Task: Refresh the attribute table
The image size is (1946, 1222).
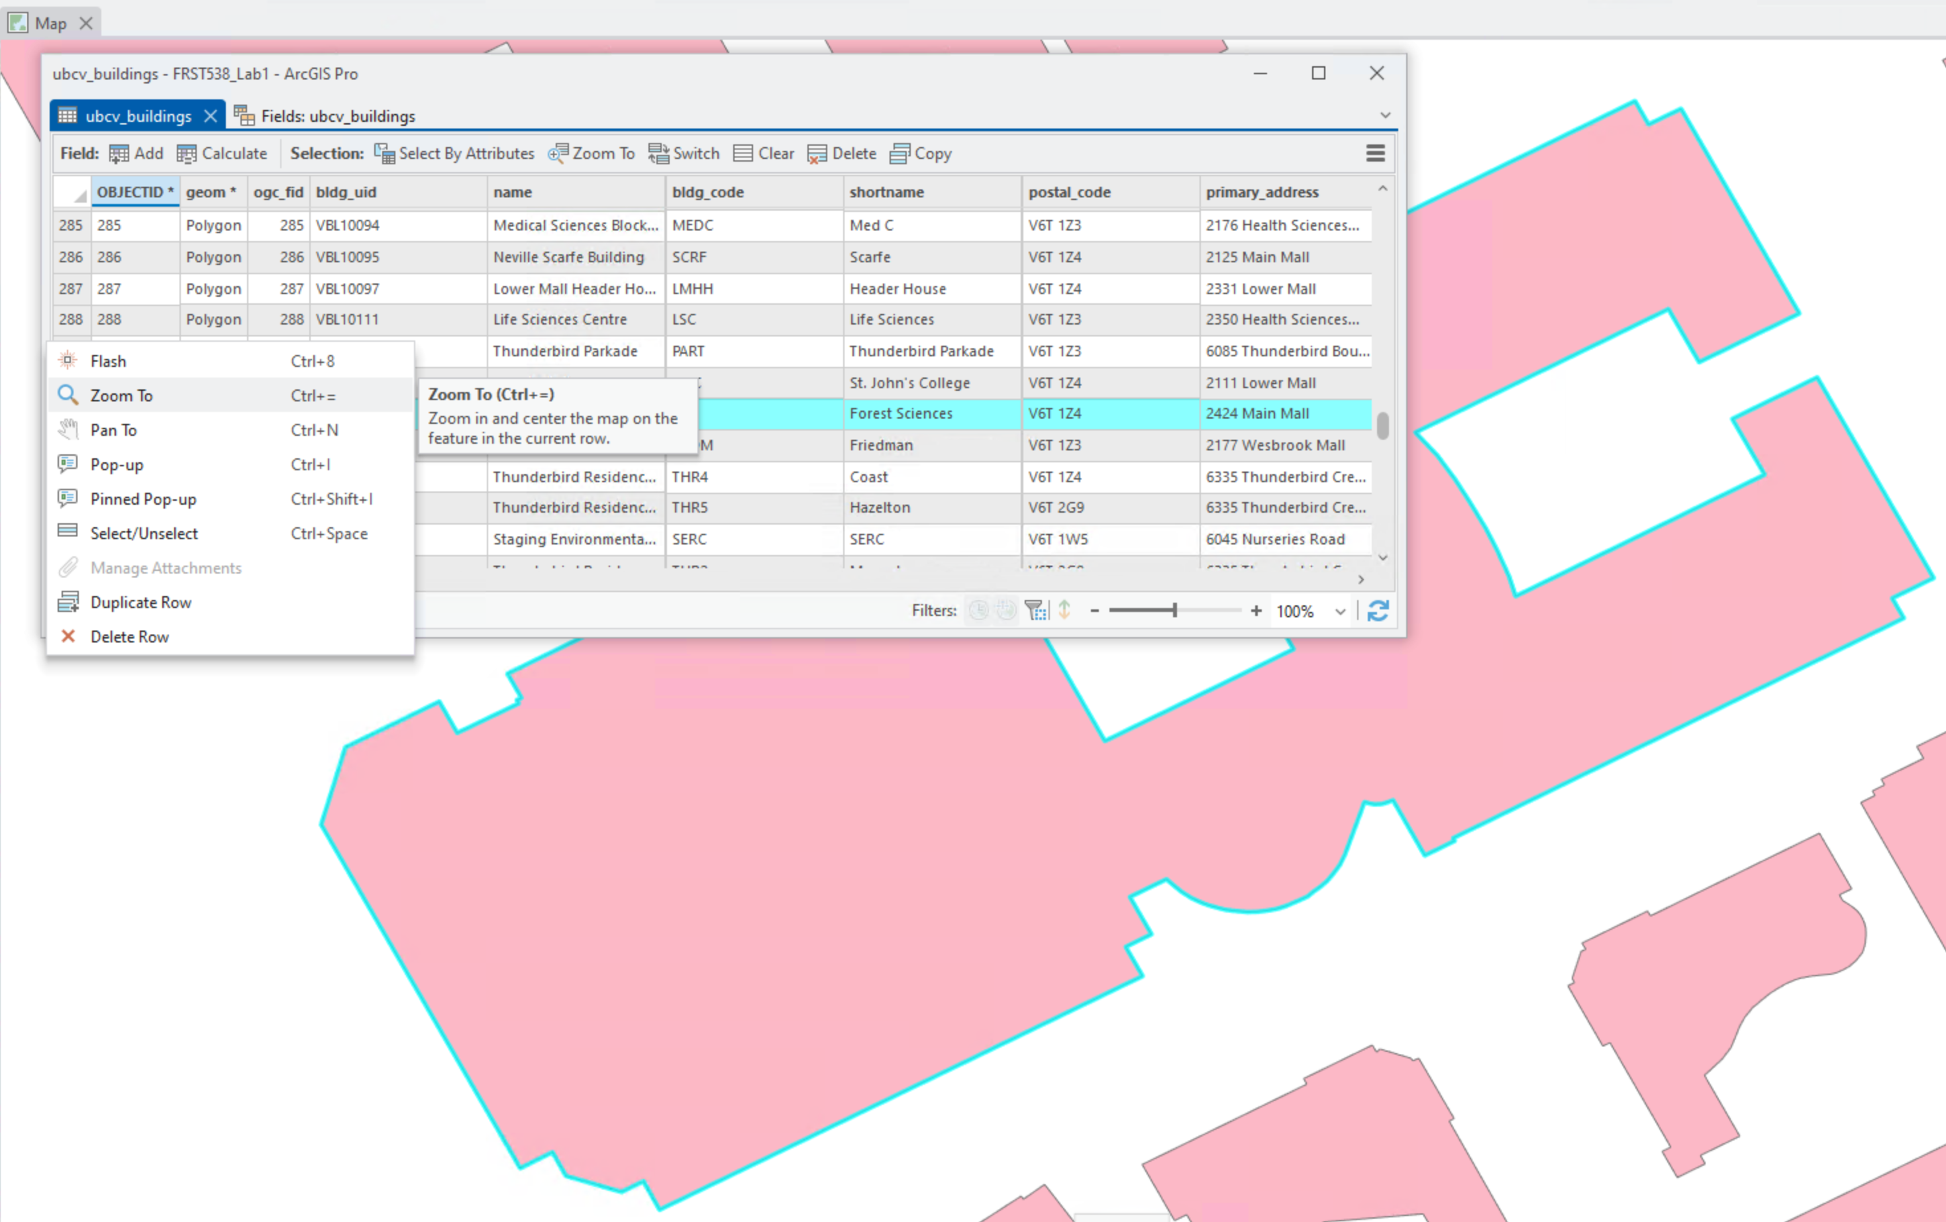Action: 1378,611
